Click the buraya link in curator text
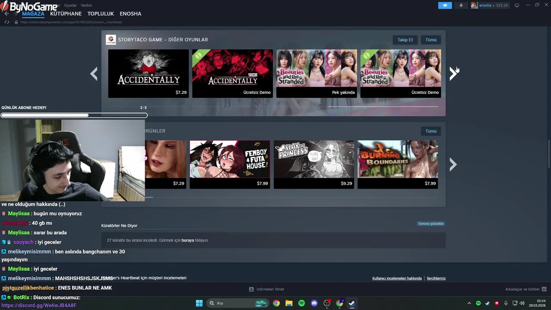 (188, 240)
